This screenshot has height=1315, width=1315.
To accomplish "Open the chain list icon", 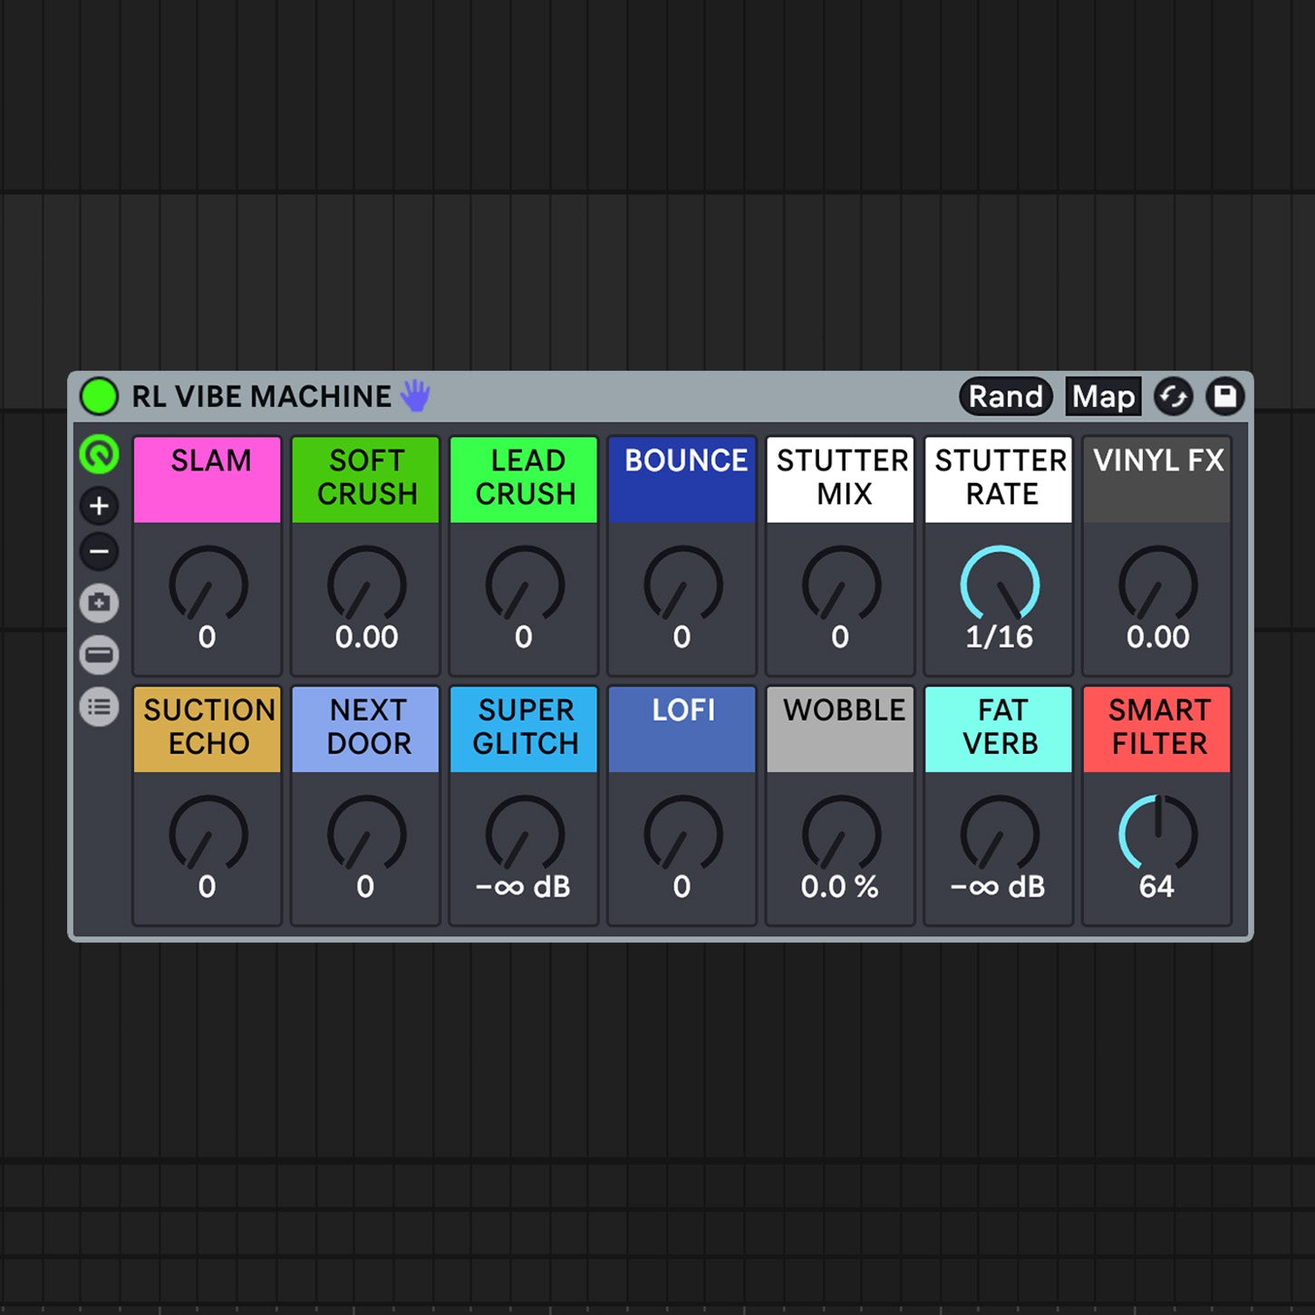I will [99, 707].
